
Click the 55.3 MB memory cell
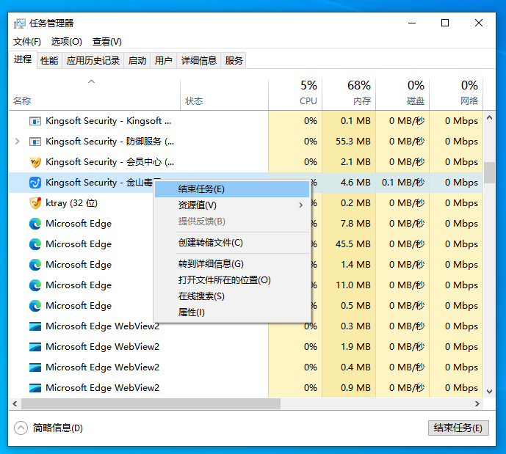349,142
